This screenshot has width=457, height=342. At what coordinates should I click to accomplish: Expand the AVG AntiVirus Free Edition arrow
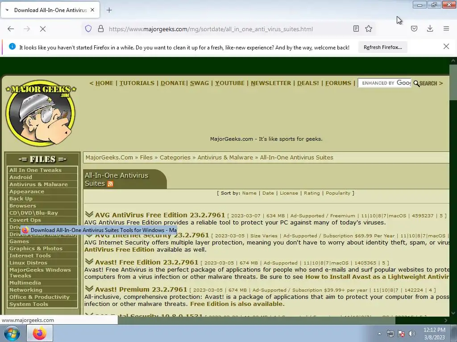pos(89,215)
